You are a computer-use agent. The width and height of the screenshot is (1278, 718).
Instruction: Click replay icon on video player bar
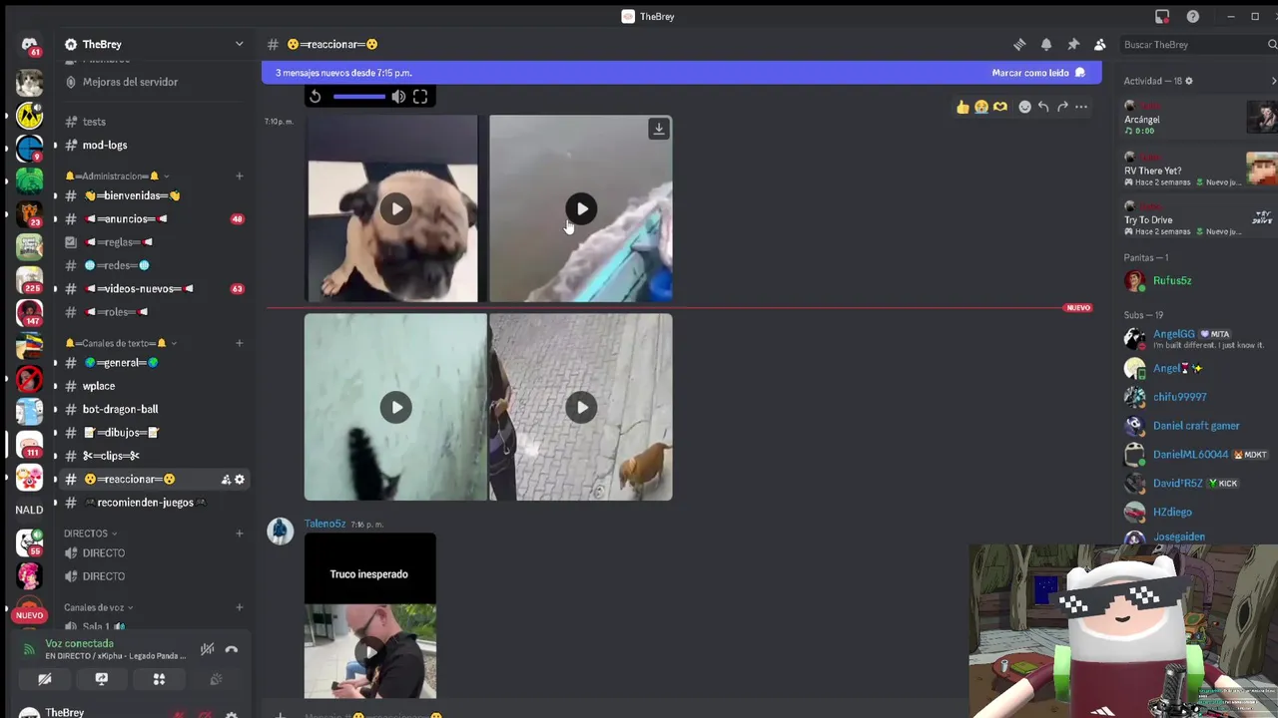[316, 97]
